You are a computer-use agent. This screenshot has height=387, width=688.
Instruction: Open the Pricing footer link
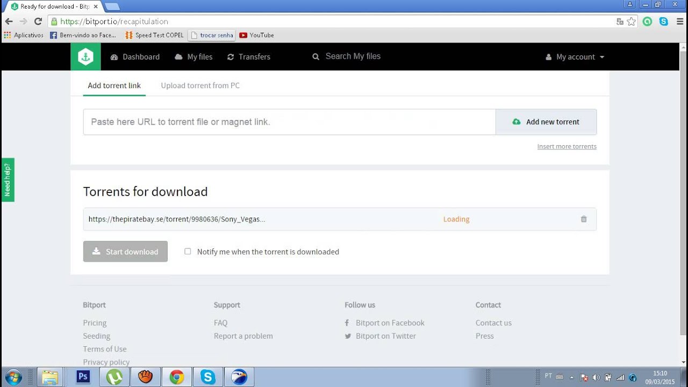(x=95, y=323)
